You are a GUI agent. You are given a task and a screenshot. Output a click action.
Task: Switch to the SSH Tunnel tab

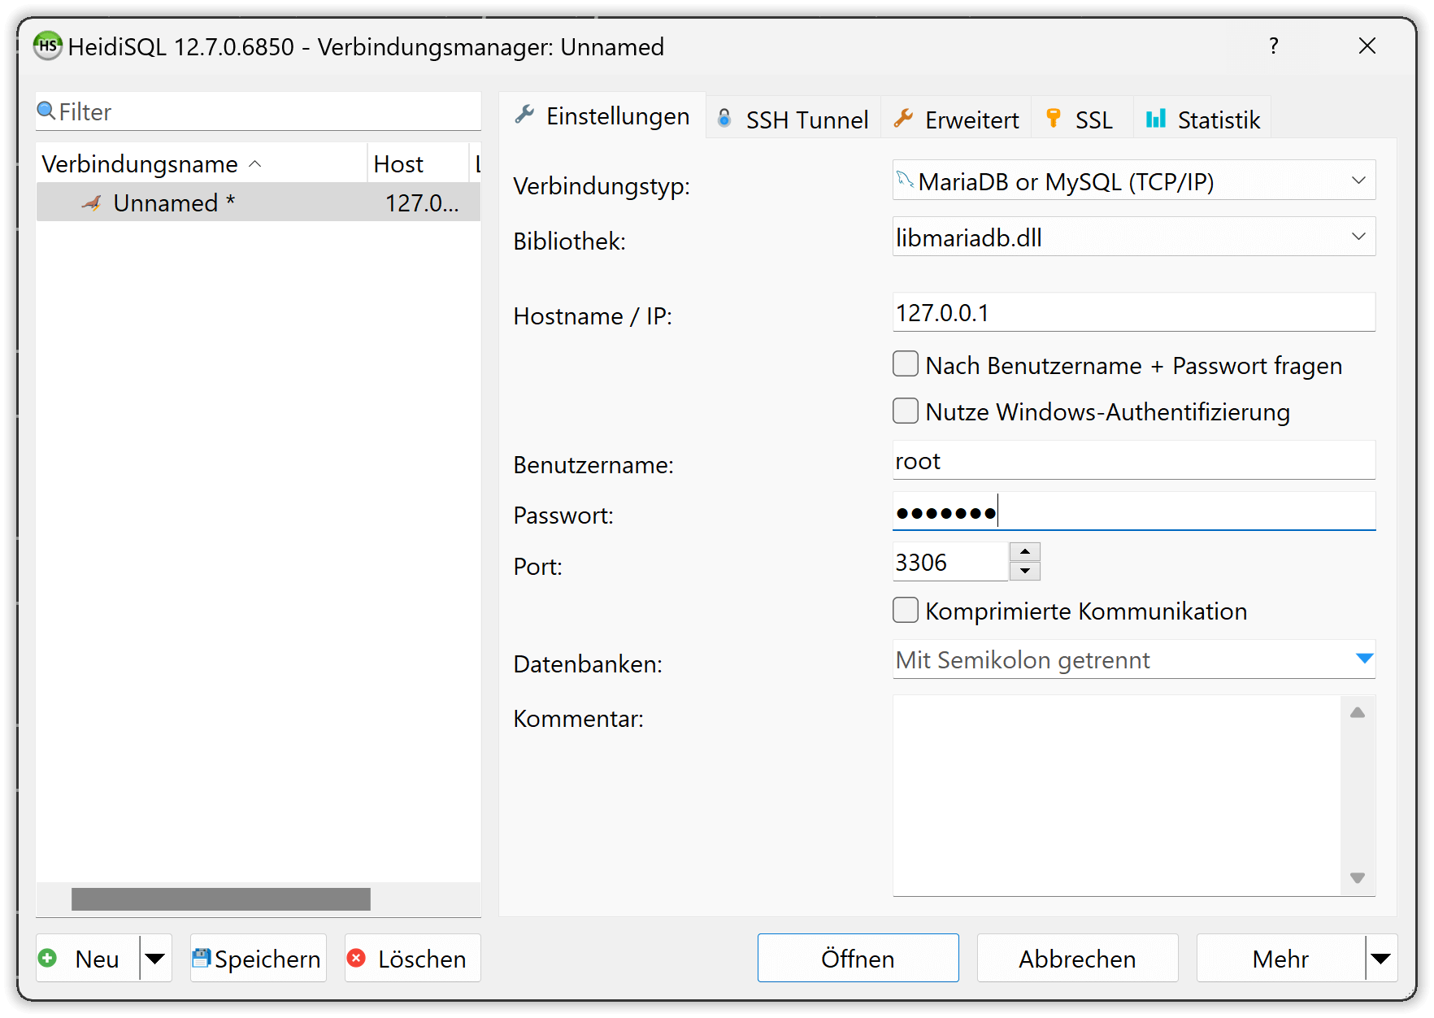(793, 120)
